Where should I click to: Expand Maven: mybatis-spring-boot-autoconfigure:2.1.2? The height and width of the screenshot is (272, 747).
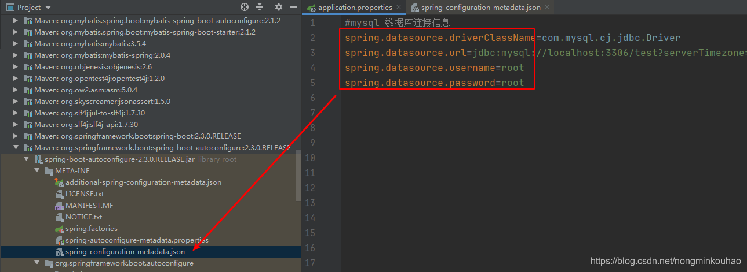click(16, 20)
